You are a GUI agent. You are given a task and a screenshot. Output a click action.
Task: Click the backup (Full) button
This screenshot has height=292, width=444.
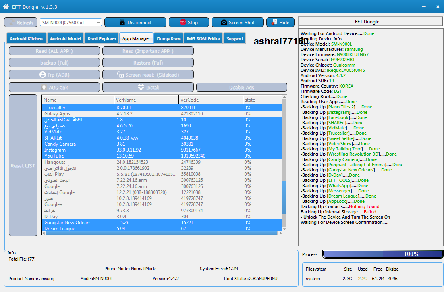[54, 63]
